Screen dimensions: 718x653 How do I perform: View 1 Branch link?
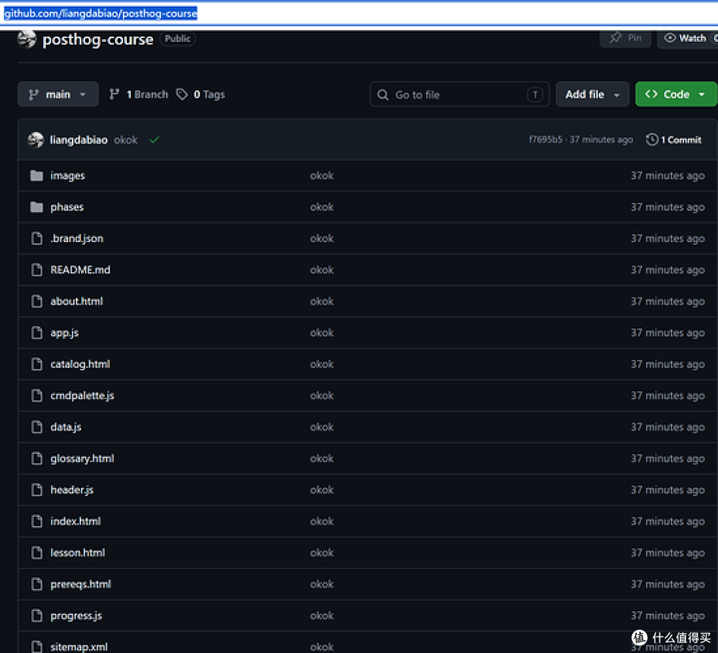[139, 94]
